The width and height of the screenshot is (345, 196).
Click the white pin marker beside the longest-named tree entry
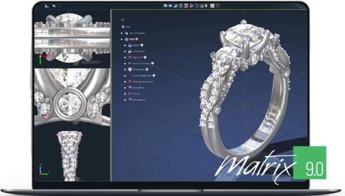click(154, 75)
